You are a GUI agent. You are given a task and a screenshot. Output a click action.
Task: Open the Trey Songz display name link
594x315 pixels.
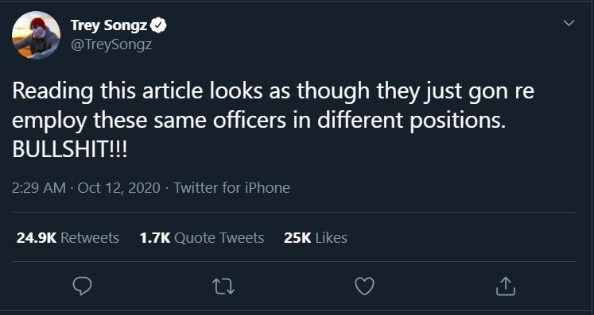pyautogui.click(x=109, y=25)
